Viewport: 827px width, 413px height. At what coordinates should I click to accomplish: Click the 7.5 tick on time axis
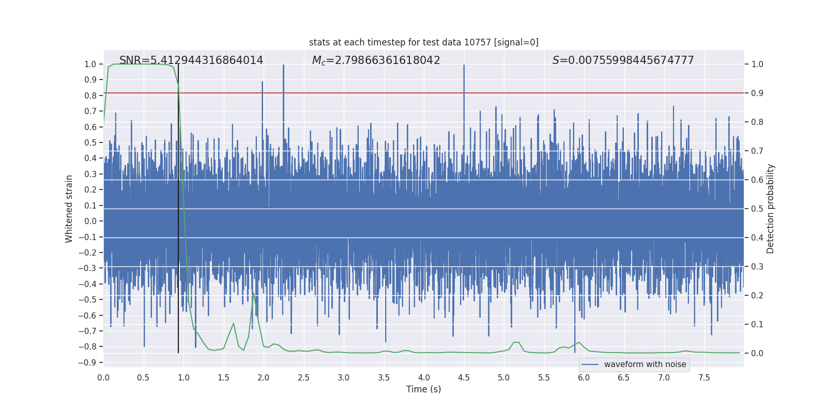(x=704, y=377)
